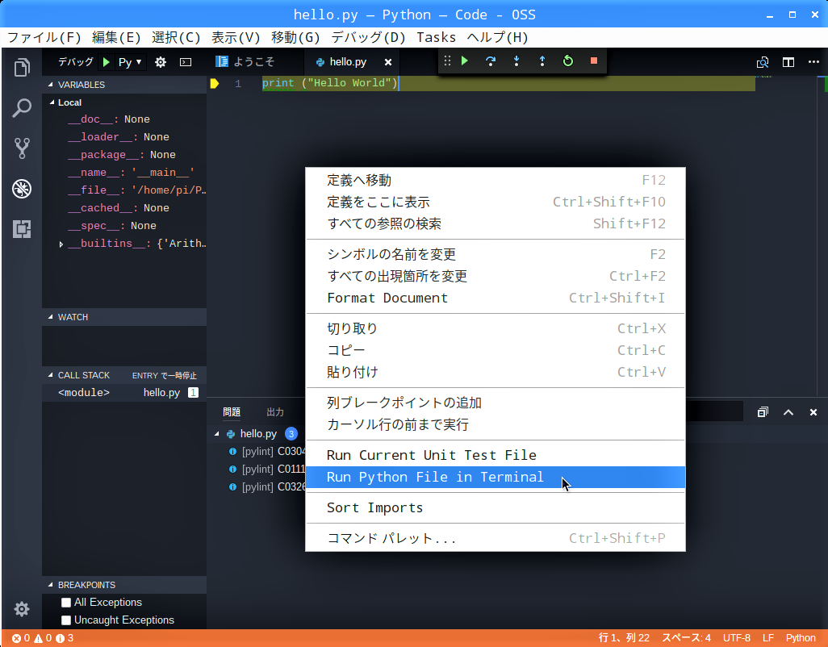Viewport: 828px width, 647px height.
Task: Collapse hello.py in Problems panel
Action: click(x=216, y=434)
